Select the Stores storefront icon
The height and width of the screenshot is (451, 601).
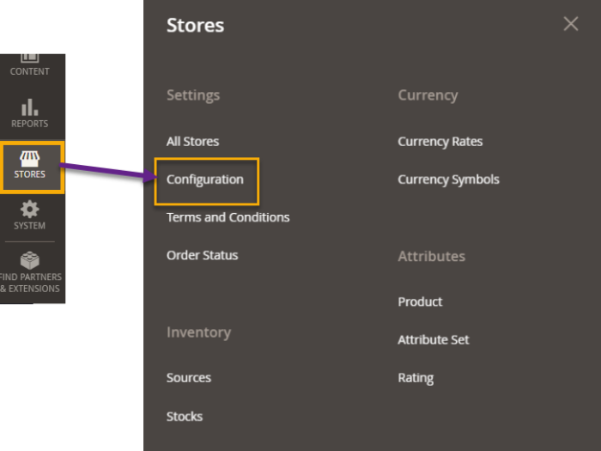coord(30,159)
